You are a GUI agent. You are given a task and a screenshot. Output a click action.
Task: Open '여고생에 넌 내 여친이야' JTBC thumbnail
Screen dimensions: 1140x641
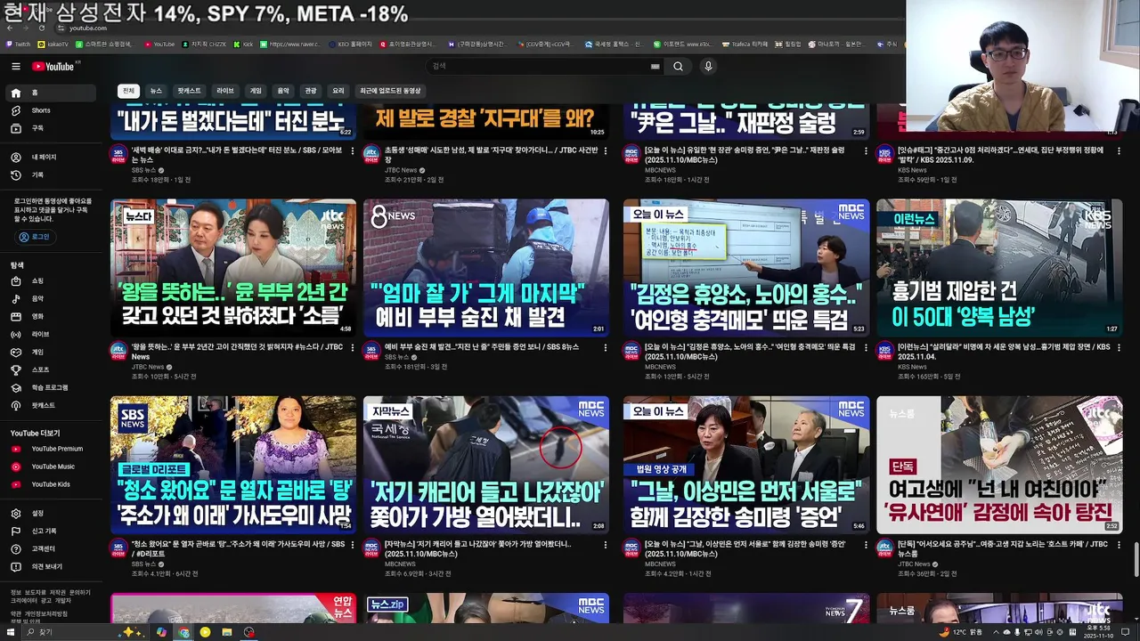tap(999, 465)
